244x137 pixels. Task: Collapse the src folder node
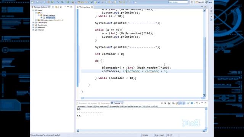(36, 13)
